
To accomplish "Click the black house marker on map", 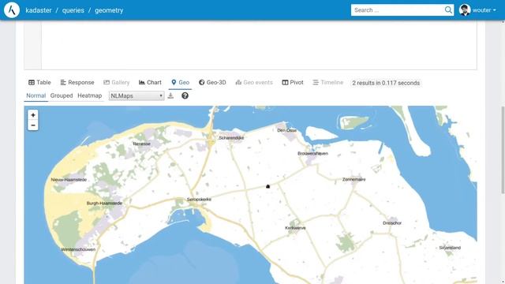I will click(x=267, y=186).
